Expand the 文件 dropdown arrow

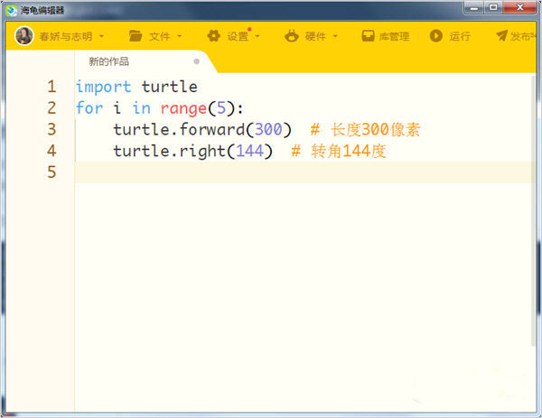coord(179,37)
